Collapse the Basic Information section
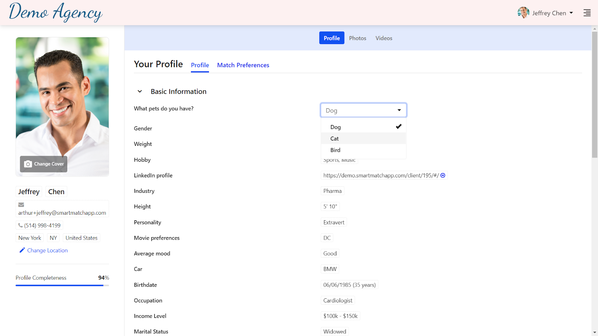598x336 pixels. click(139, 91)
